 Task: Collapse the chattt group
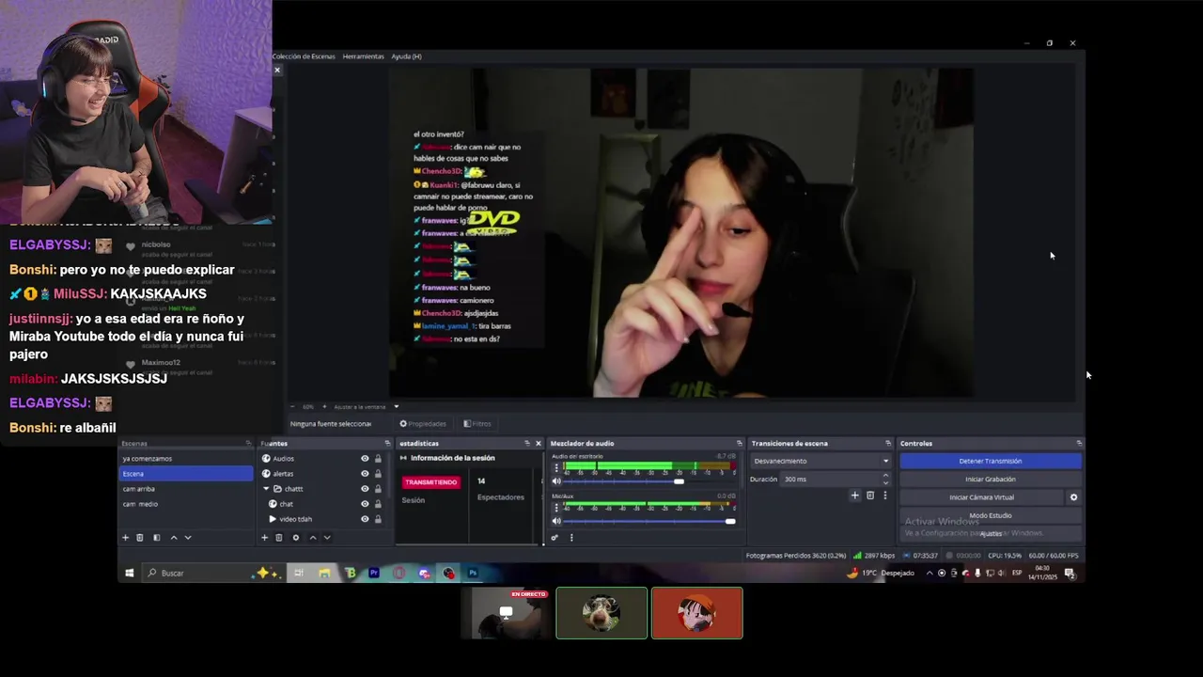[266, 489]
